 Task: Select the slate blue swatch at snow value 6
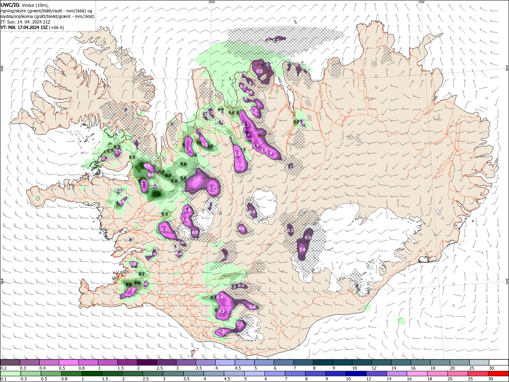[x=284, y=363]
